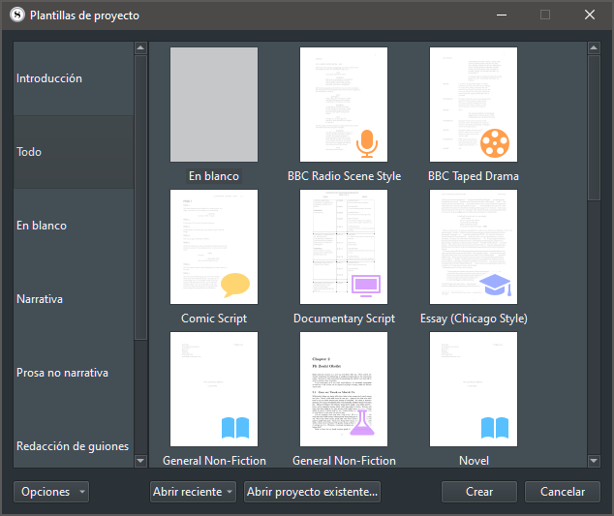This screenshot has width=614, height=516.
Task: Click the "Documentary Script" label text
Action: pyautogui.click(x=344, y=319)
